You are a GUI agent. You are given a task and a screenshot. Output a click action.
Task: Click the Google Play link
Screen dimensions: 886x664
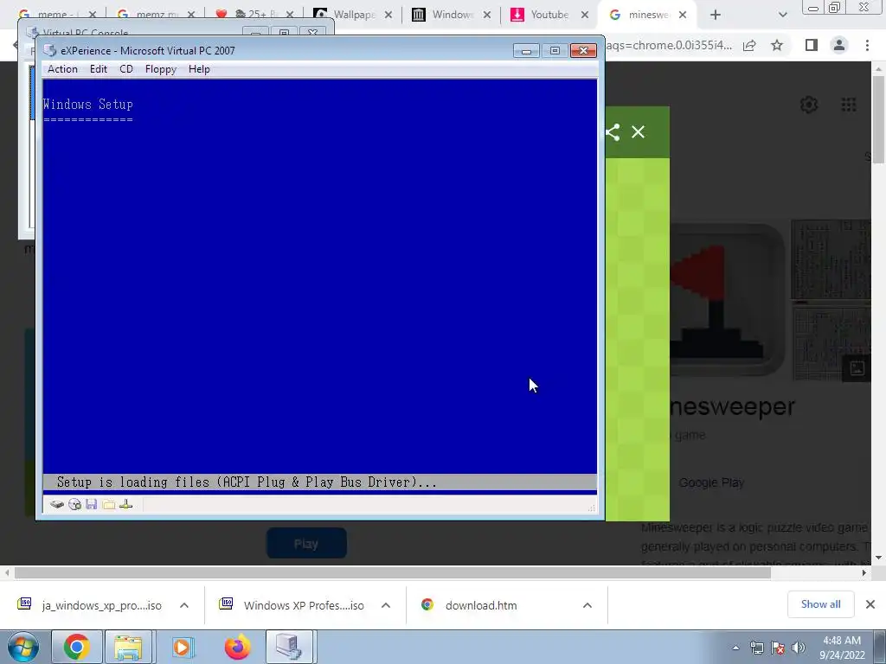(x=711, y=482)
